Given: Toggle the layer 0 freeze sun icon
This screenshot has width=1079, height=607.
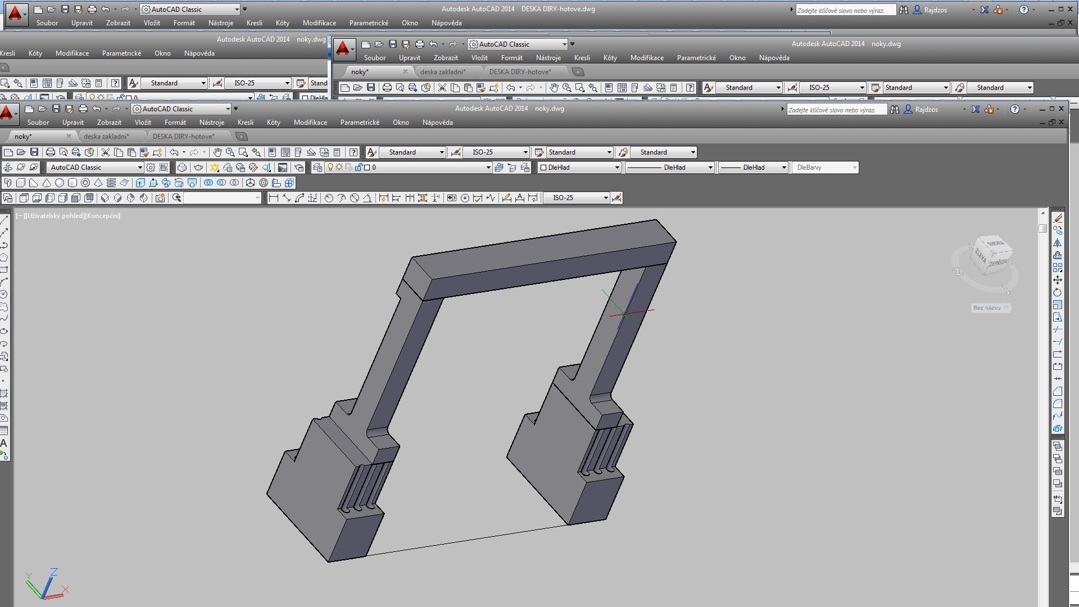Looking at the screenshot, I should click(x=339, y=167).
